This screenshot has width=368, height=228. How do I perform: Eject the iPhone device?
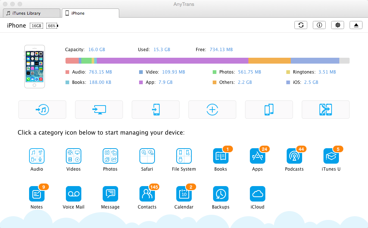pyautogui.click(x=356, y=25)
